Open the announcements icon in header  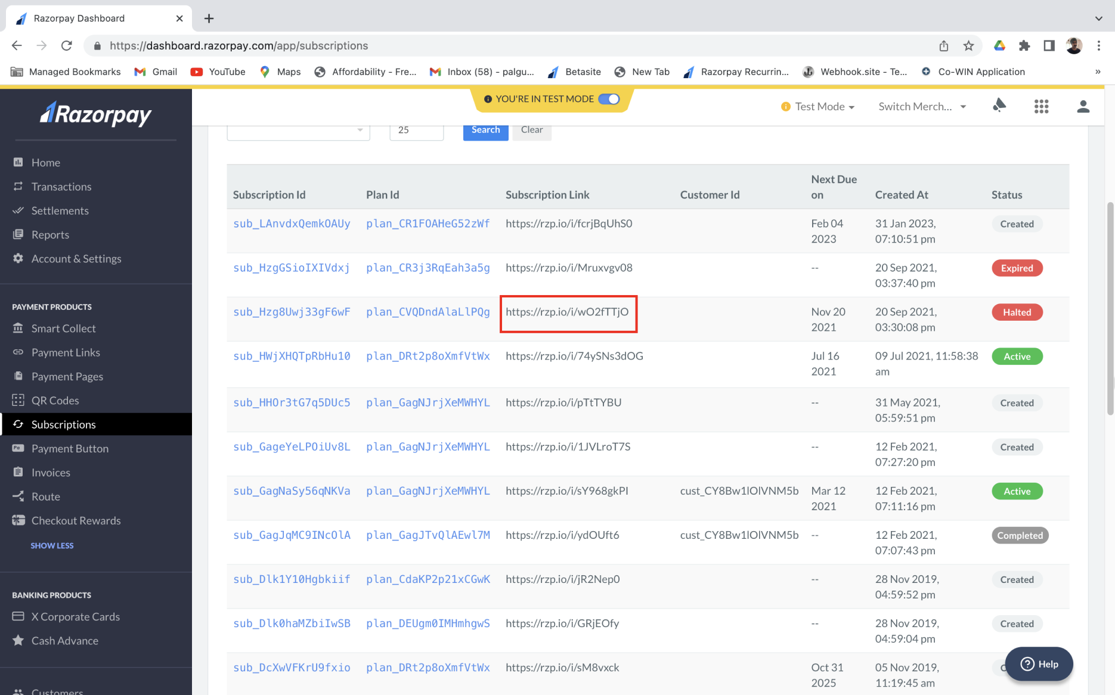coord(999,106)
